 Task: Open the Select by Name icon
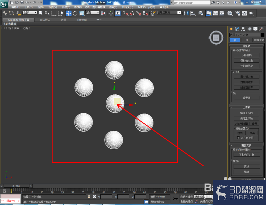pos(47,13)
